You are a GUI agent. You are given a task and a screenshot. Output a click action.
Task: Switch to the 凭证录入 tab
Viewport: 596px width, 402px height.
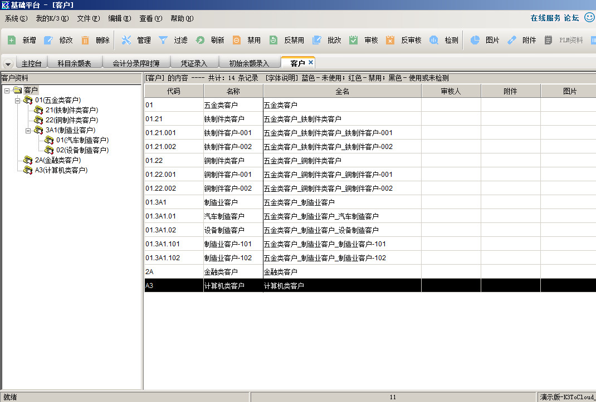(x=193, y=63)
